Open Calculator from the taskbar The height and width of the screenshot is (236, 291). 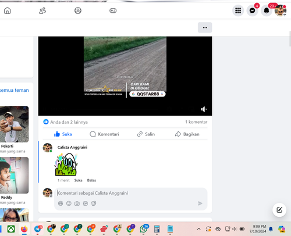[x=157, y=229]
